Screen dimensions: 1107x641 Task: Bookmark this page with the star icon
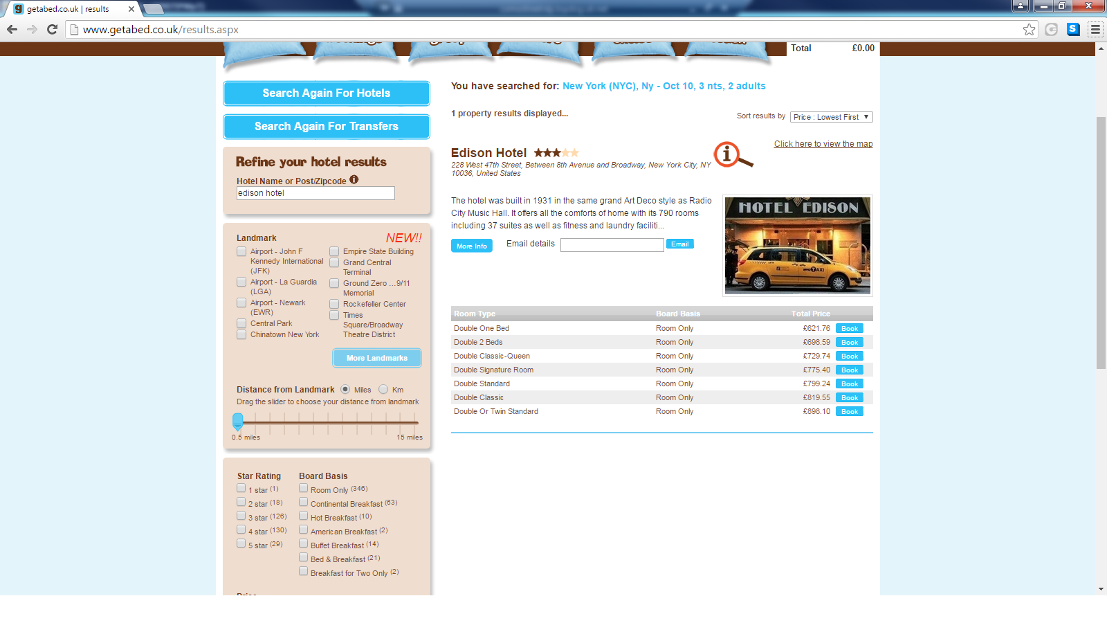pos(1030,29)
